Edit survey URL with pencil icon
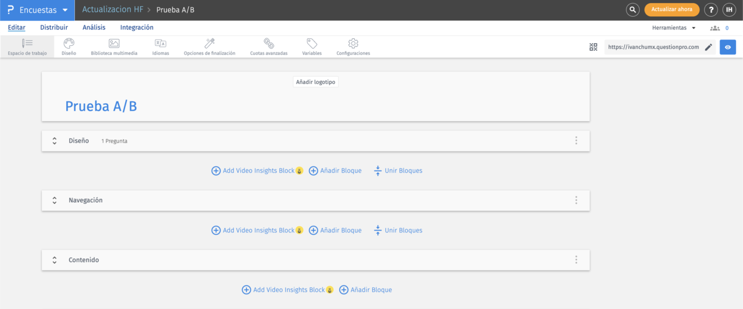This screenshot has height=309, width=743. click(709, 47)
